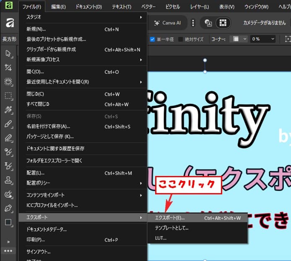291x261 pixels.
Task: Enable the 絶対サイズ checkbox
Action: [x=181, y=39]
